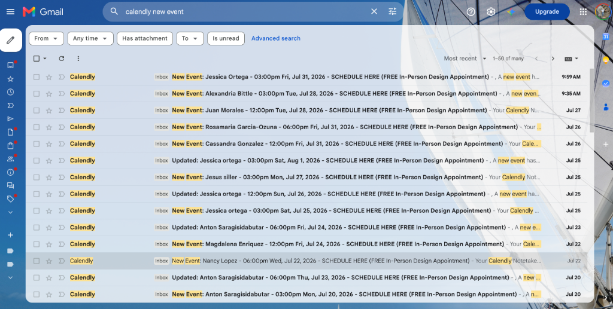Open Important in the sidebar

pos(11,105)
